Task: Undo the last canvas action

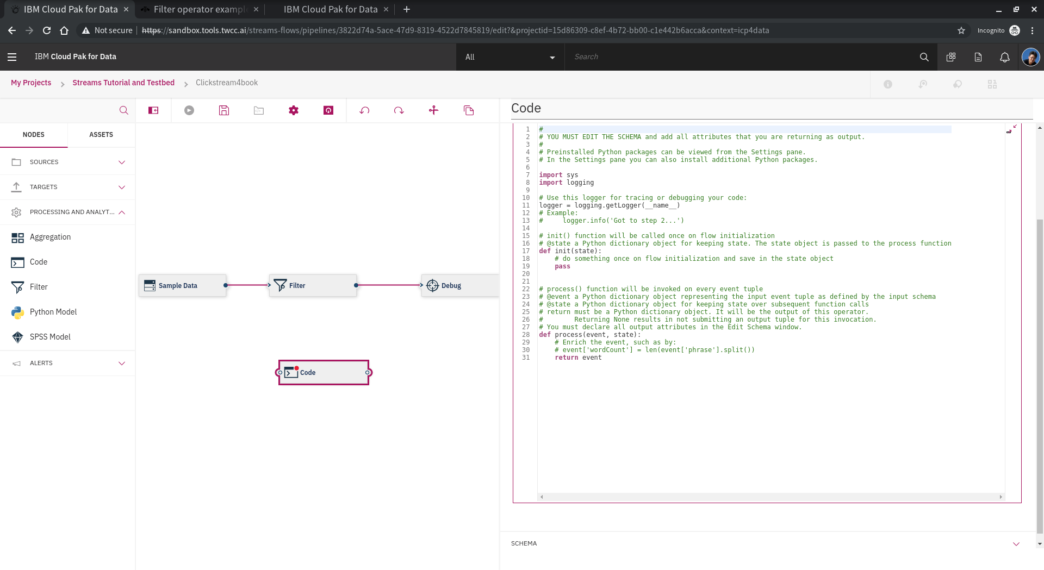Action: [364, 110]
